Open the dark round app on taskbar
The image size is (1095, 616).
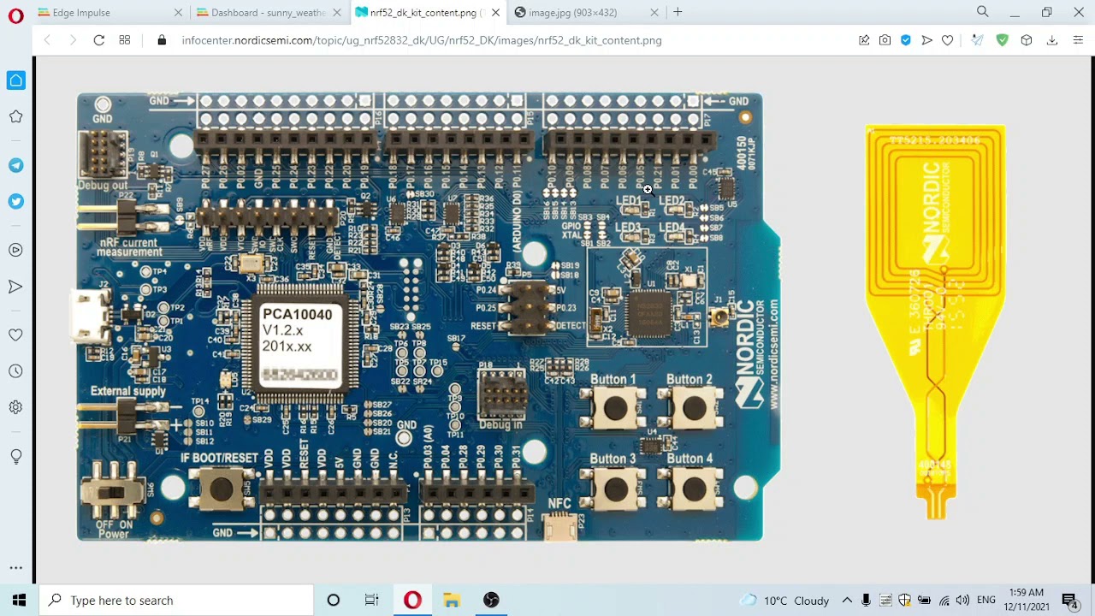click(491, 600)
